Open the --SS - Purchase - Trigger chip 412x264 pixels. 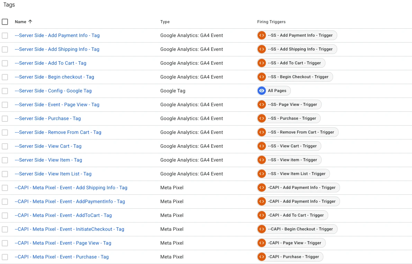[289, 118]
